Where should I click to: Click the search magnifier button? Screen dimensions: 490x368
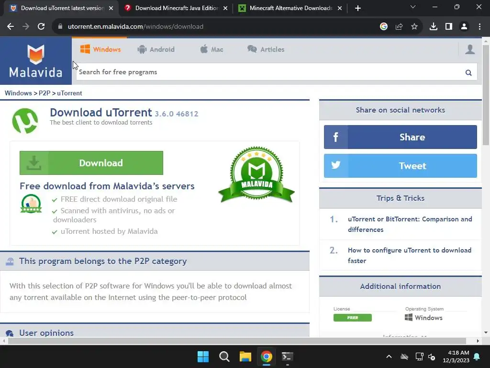point(468,73)
